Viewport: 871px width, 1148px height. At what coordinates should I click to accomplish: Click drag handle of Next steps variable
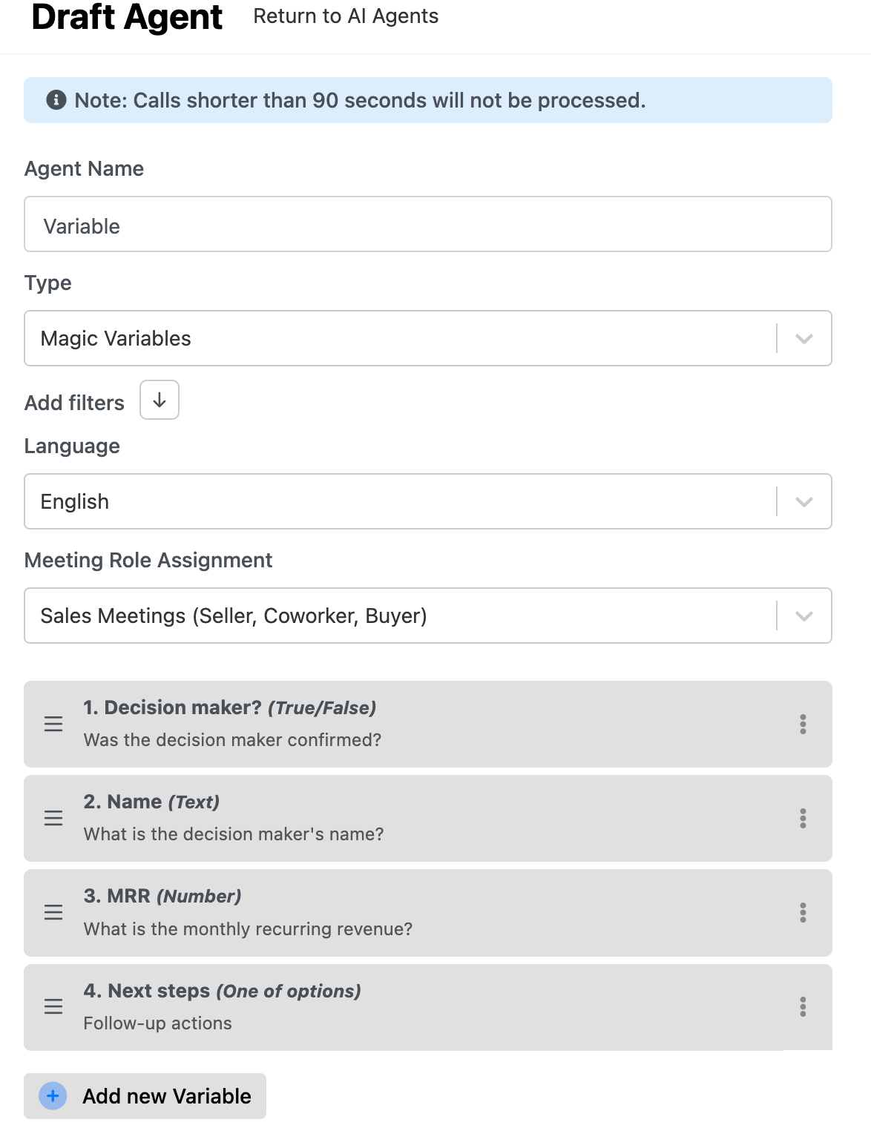(53, 1006)
